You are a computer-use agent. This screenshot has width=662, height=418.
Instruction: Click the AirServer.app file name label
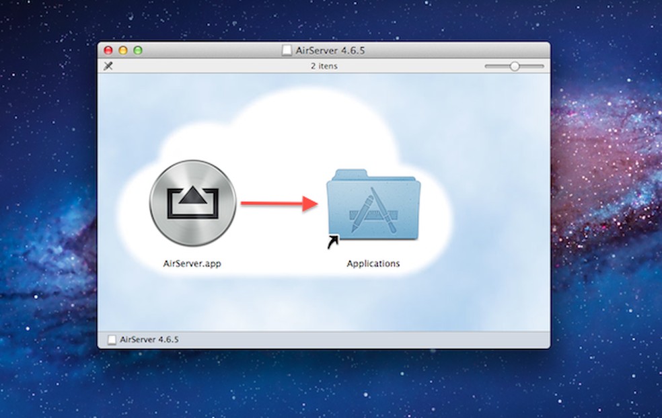(x=192, y=263)
